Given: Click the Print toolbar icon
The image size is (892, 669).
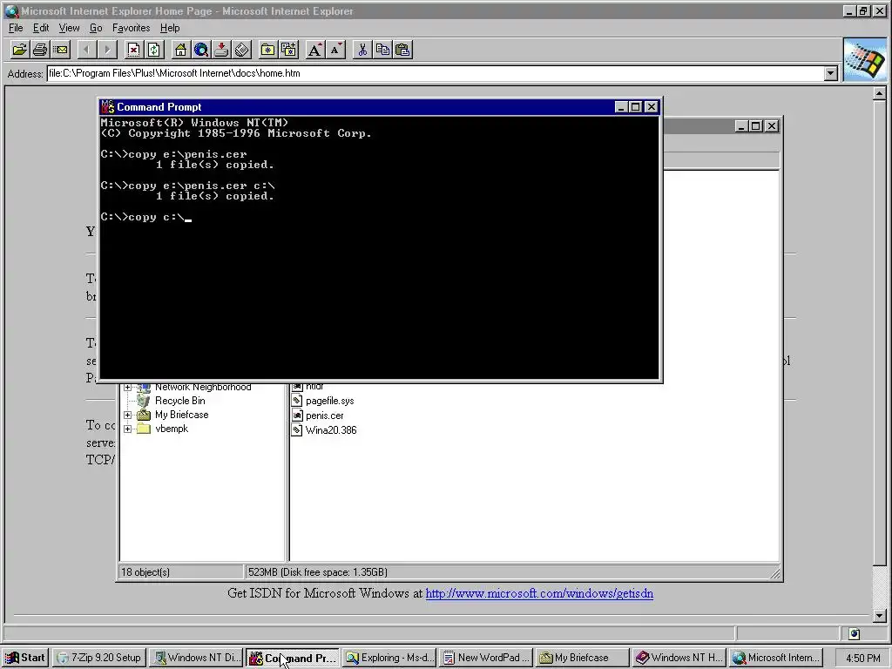Looking at the screenshot, I should click(40, 50).
